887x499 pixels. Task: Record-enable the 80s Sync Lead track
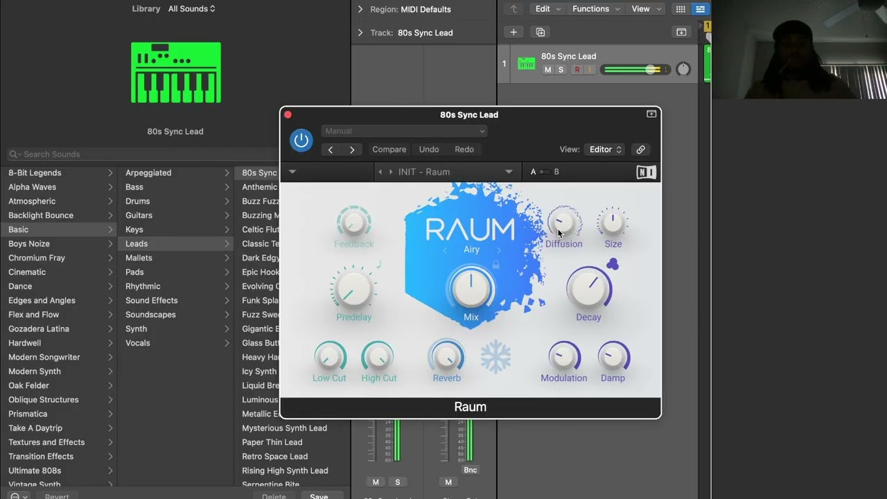point(577,70)
